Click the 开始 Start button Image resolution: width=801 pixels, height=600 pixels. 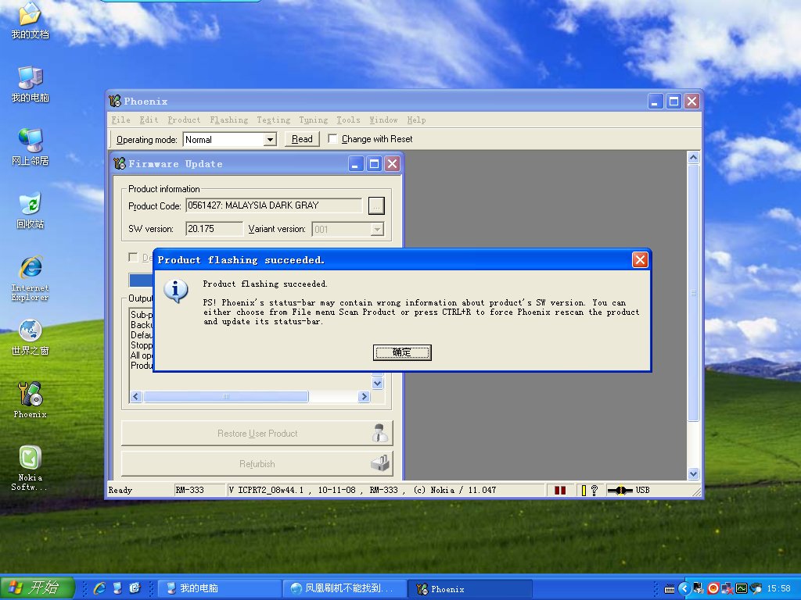[38, 588]
